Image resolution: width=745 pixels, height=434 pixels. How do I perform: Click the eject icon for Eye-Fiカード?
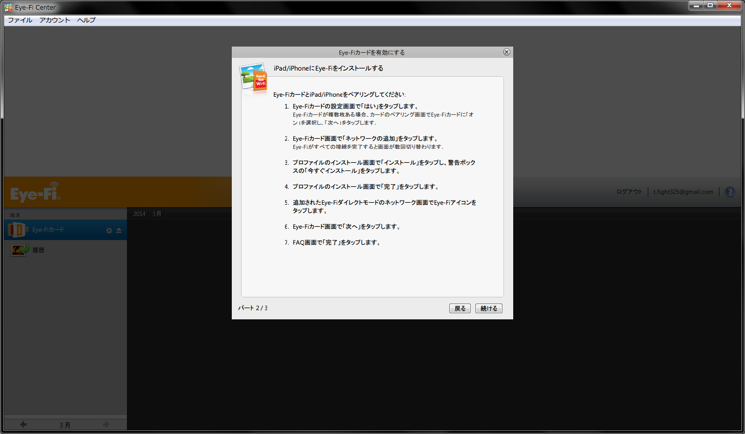tap(119, 231)
